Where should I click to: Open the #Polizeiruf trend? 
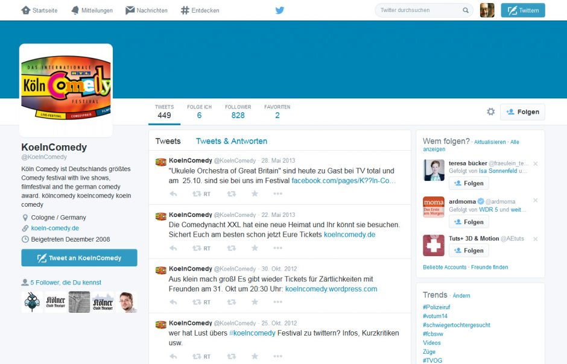[x=437, y=307]
